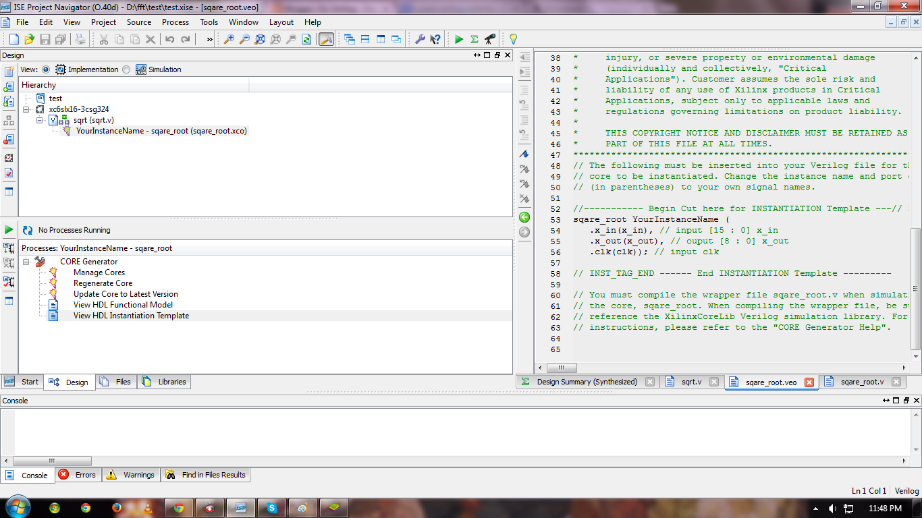This screenshot has width=922, height=518.
Task: Click the light bulb tips icon
Action: pyautogui.click(x=513, y=39)
